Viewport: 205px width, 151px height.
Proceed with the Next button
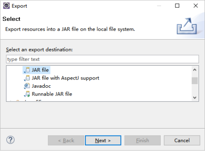click(103, 140)
